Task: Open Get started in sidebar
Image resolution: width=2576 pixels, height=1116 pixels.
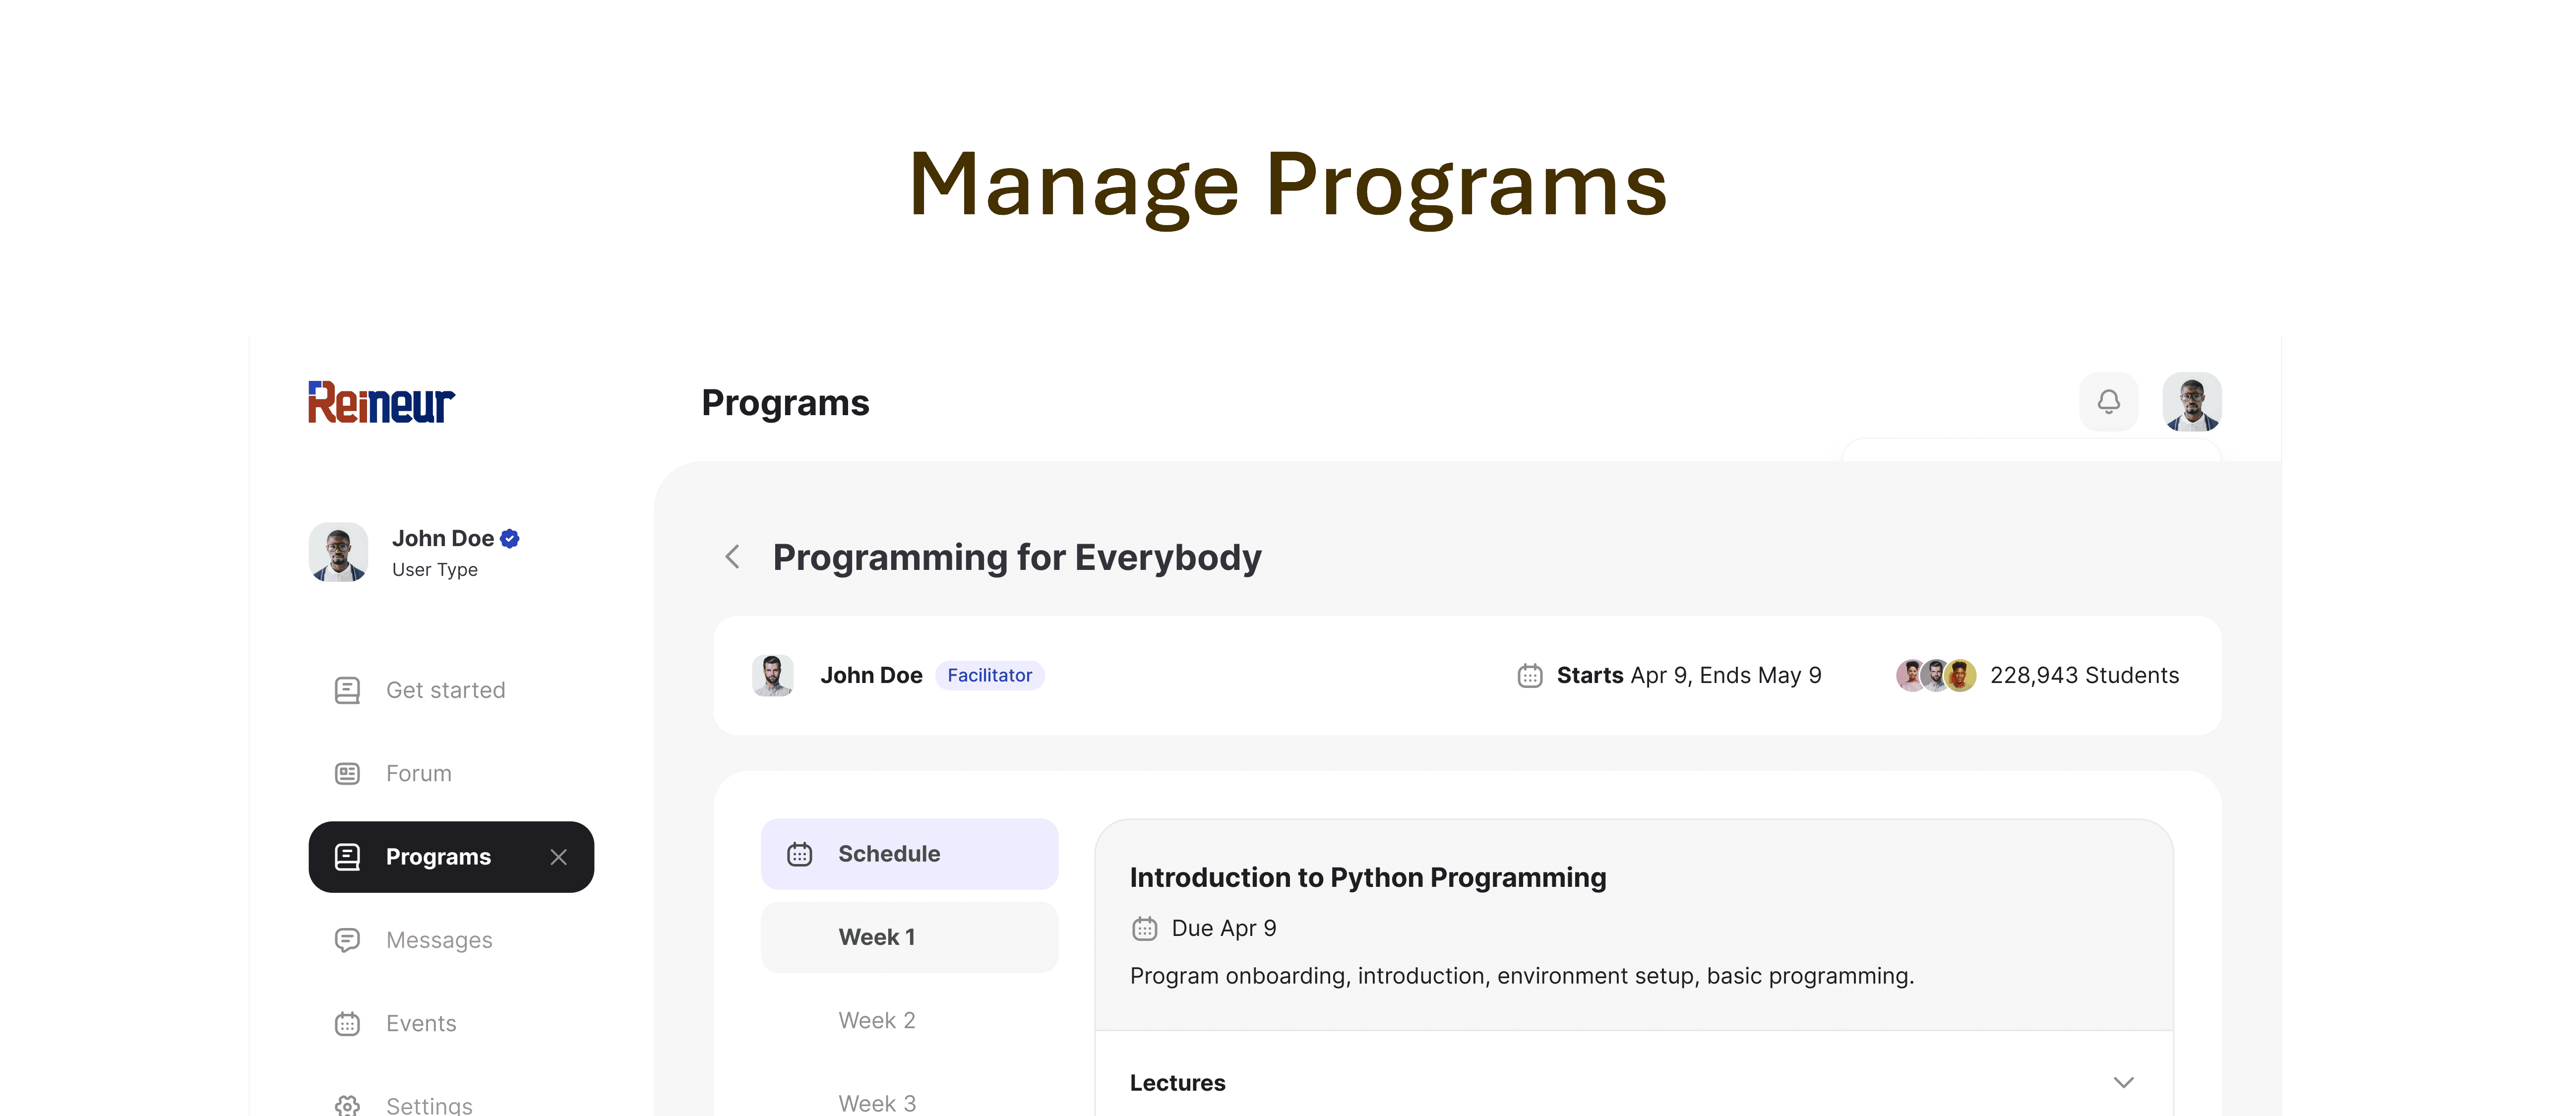Action: (451, 690)
